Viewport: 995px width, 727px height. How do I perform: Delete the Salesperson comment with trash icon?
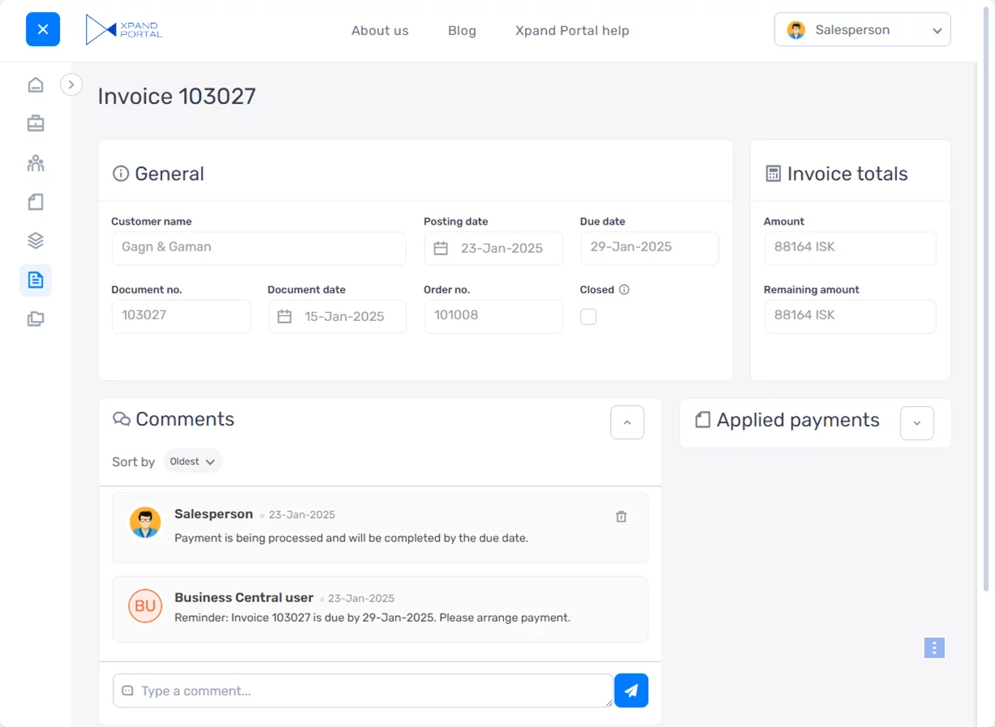pyautogui.click(x=621, y=516)
